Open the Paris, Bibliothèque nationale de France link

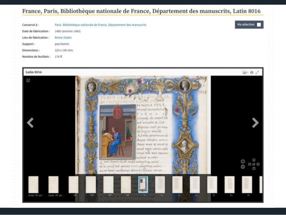tap(100, 25)
